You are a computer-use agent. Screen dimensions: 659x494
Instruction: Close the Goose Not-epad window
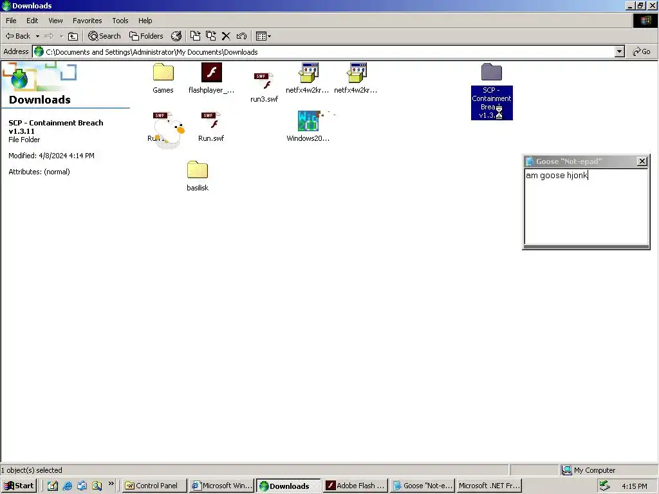tap(642, 161)
